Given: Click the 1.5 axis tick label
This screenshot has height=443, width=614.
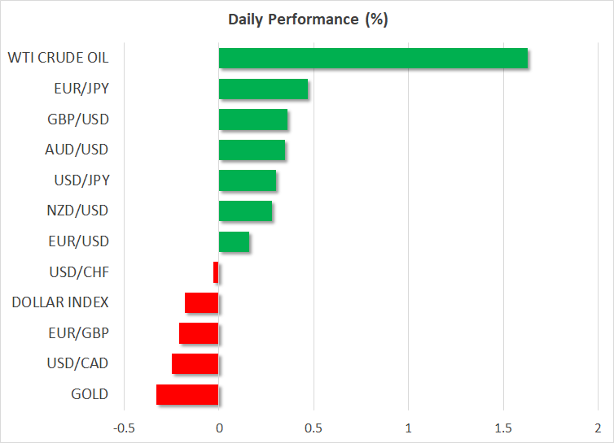Looking at the screenshot, I should pyautogui.click(x=503, y=428).
